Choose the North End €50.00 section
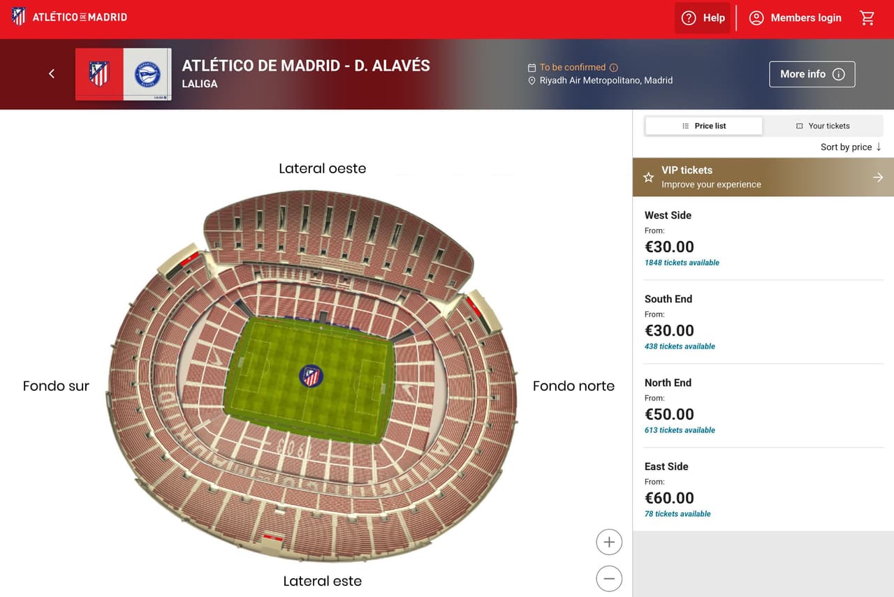Image resolution: width=894 pixels, height=597 pixels. click(763, 406)
